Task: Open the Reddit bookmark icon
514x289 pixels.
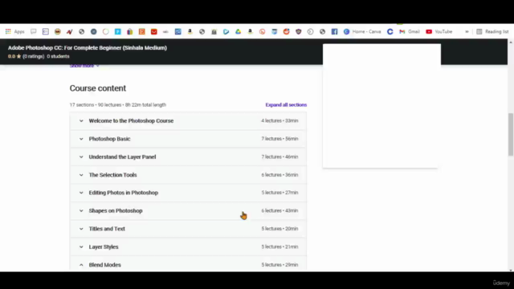Action: click(286, 32)
